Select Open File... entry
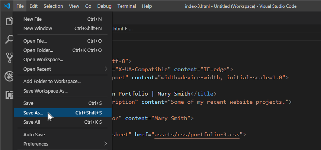Viewport: 321px width, 150px height. click(x=62, y=41)
